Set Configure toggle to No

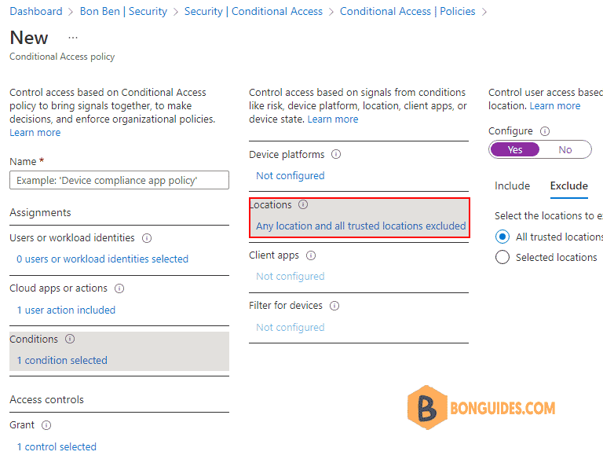tap(565, 150)
